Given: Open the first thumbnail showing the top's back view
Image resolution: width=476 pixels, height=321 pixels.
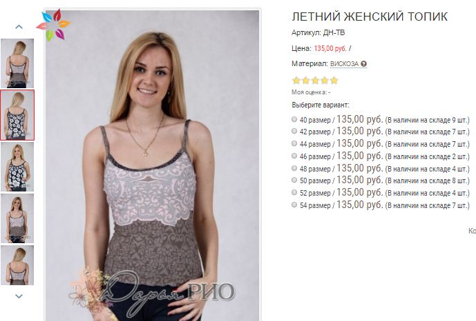Looking at the screenshot, I should coord(17,63).
